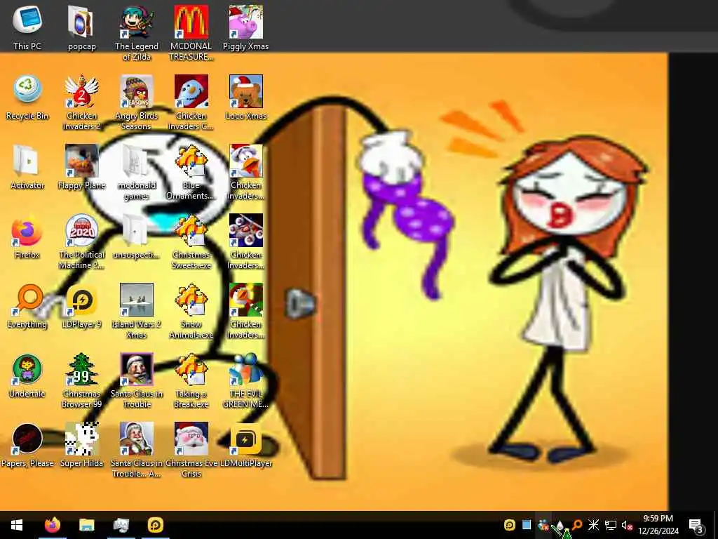Open File Explorer from the taskbar

tap(86, 525)
